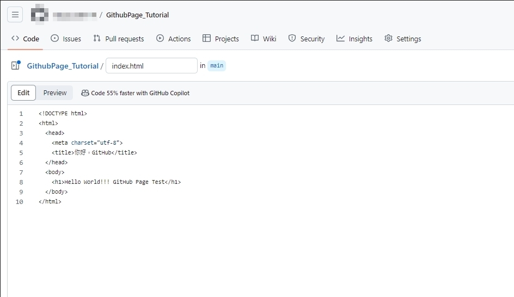514x297 pixels.
Task: Click the h1 Hello World!!! line
Action: (116, 182)
